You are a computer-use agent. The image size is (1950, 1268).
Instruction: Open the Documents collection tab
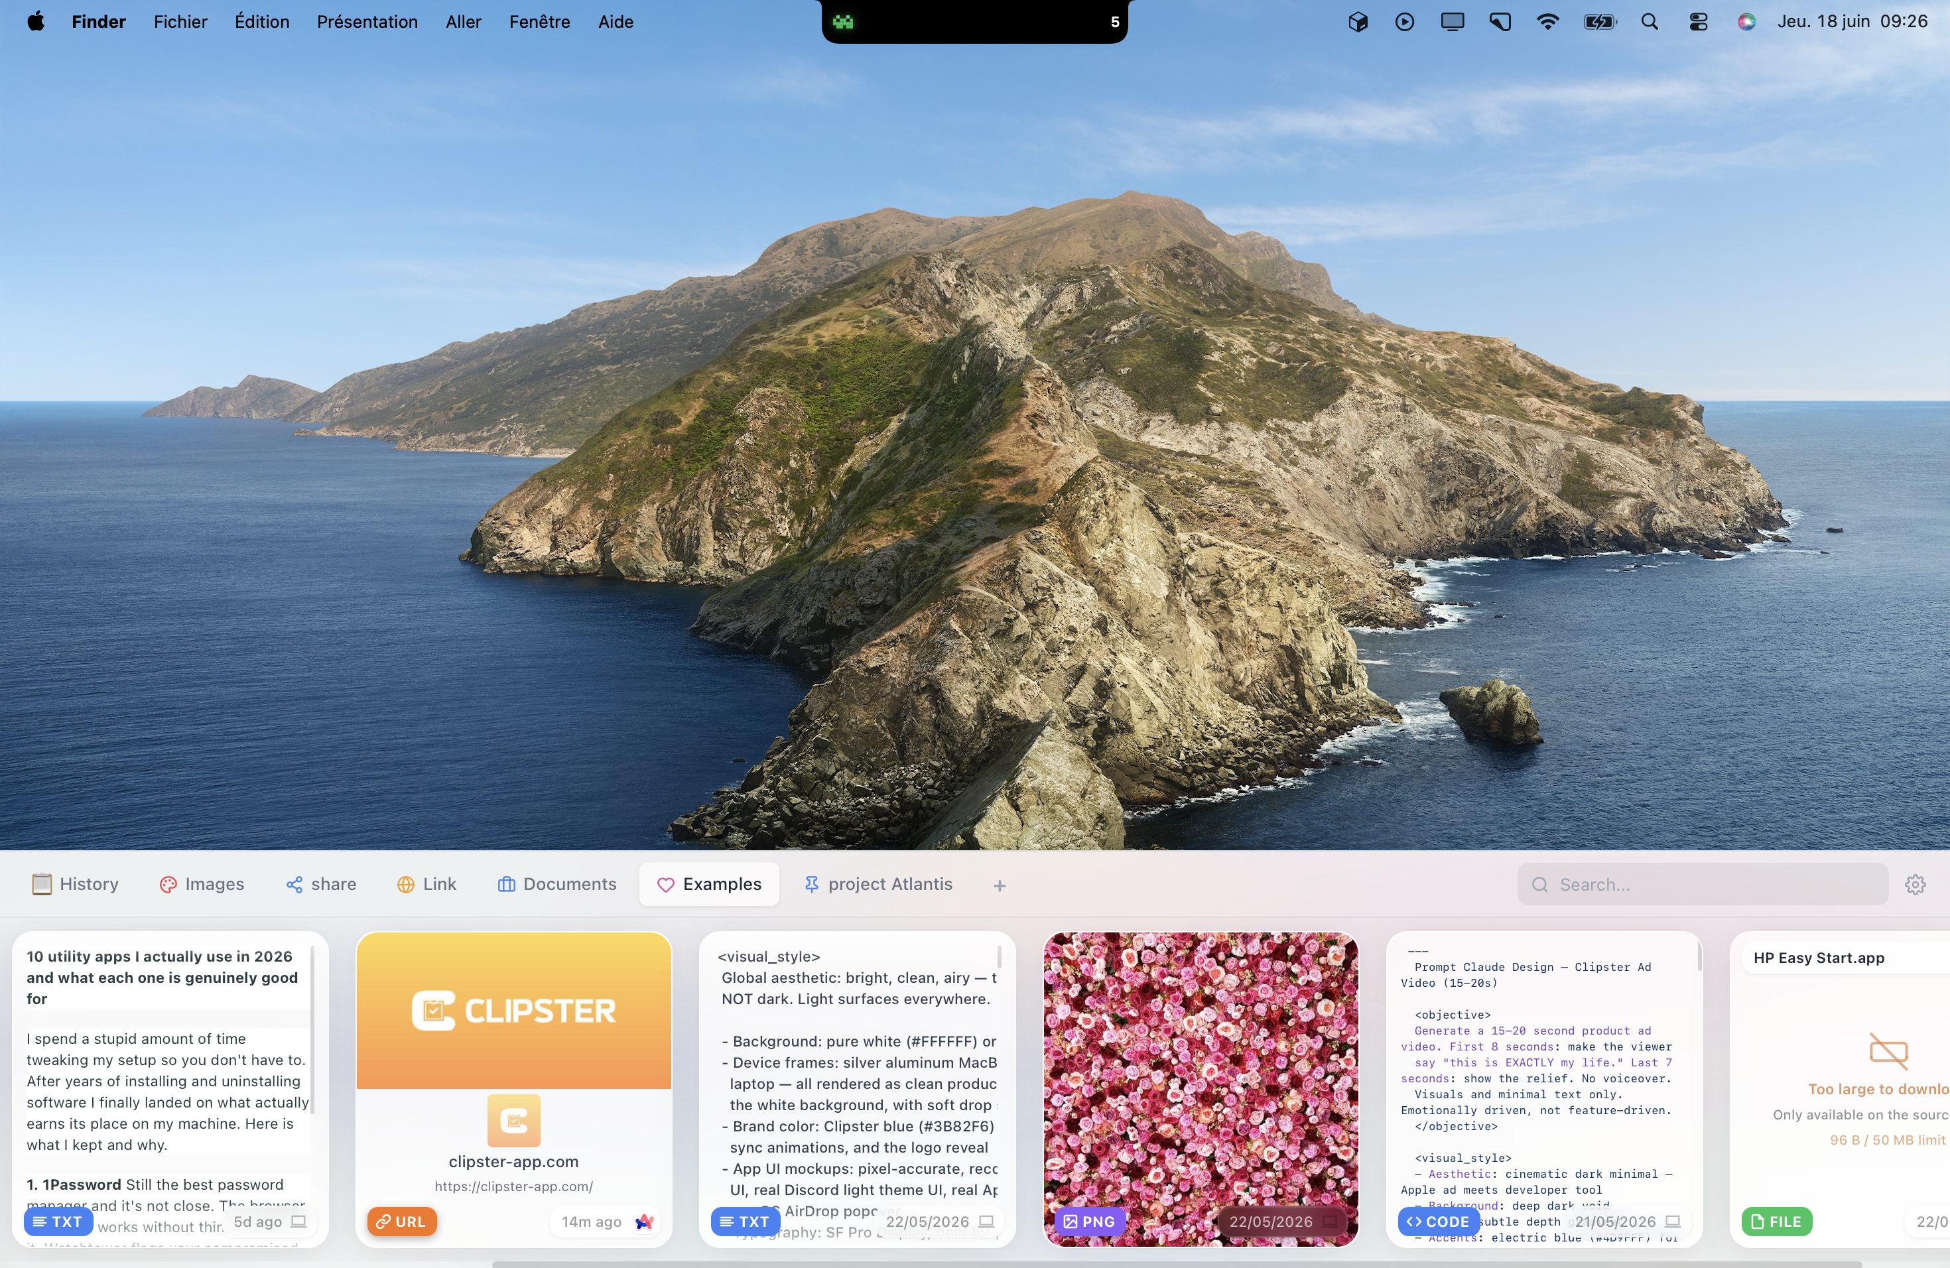pos(557,885)
